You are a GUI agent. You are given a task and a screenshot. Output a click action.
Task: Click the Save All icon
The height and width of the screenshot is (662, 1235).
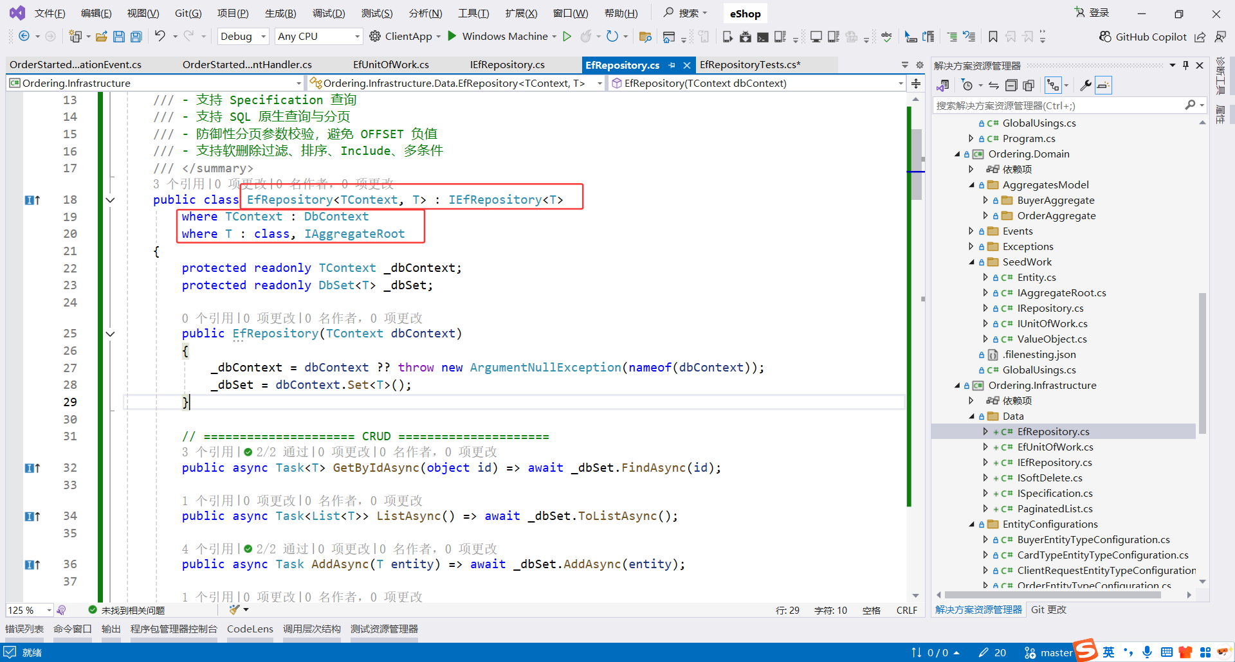[136, 37]
